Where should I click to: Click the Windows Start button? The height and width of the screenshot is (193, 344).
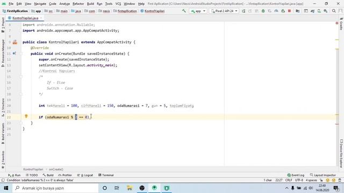(6, 188)
